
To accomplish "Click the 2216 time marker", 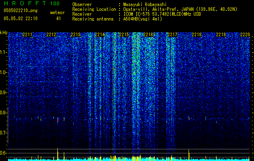I will coord(148,35).
